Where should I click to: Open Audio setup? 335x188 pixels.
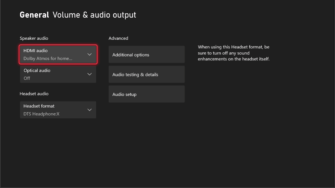click(146, 94)
